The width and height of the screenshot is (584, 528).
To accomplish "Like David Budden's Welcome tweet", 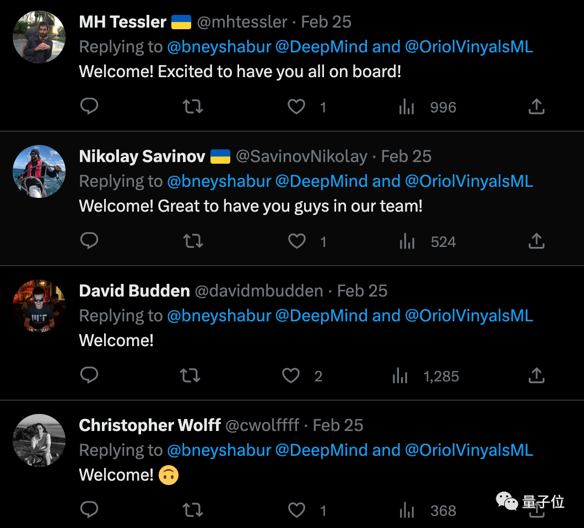I will pyautogui.click(x=290, y=376).
